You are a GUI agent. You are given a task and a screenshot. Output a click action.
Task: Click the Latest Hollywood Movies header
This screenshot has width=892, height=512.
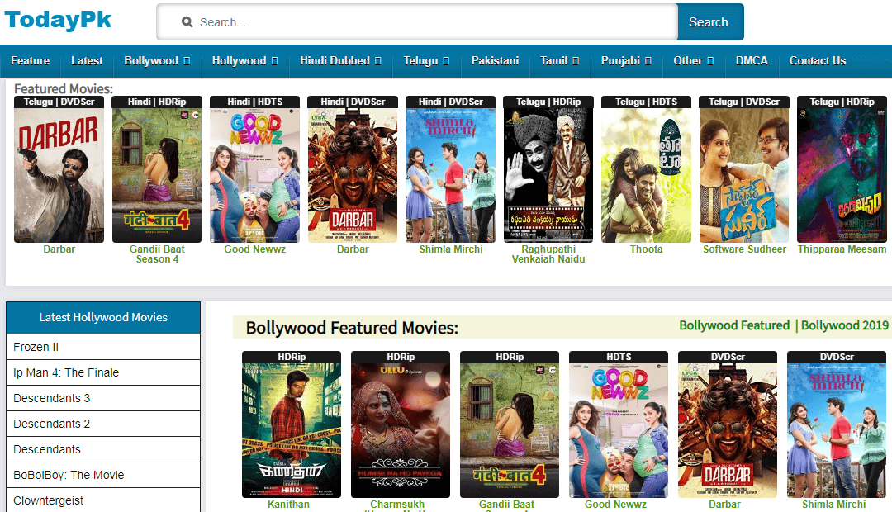click(x=103, y=317)
